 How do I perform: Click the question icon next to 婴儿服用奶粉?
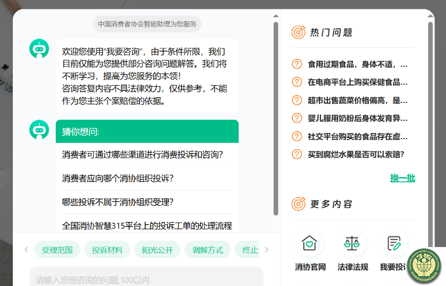click(297, 118)
